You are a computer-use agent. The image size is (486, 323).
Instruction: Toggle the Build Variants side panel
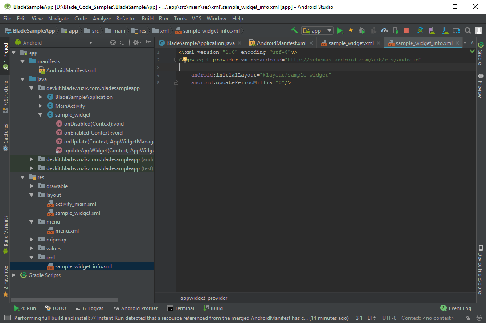(x=6, y=235)
